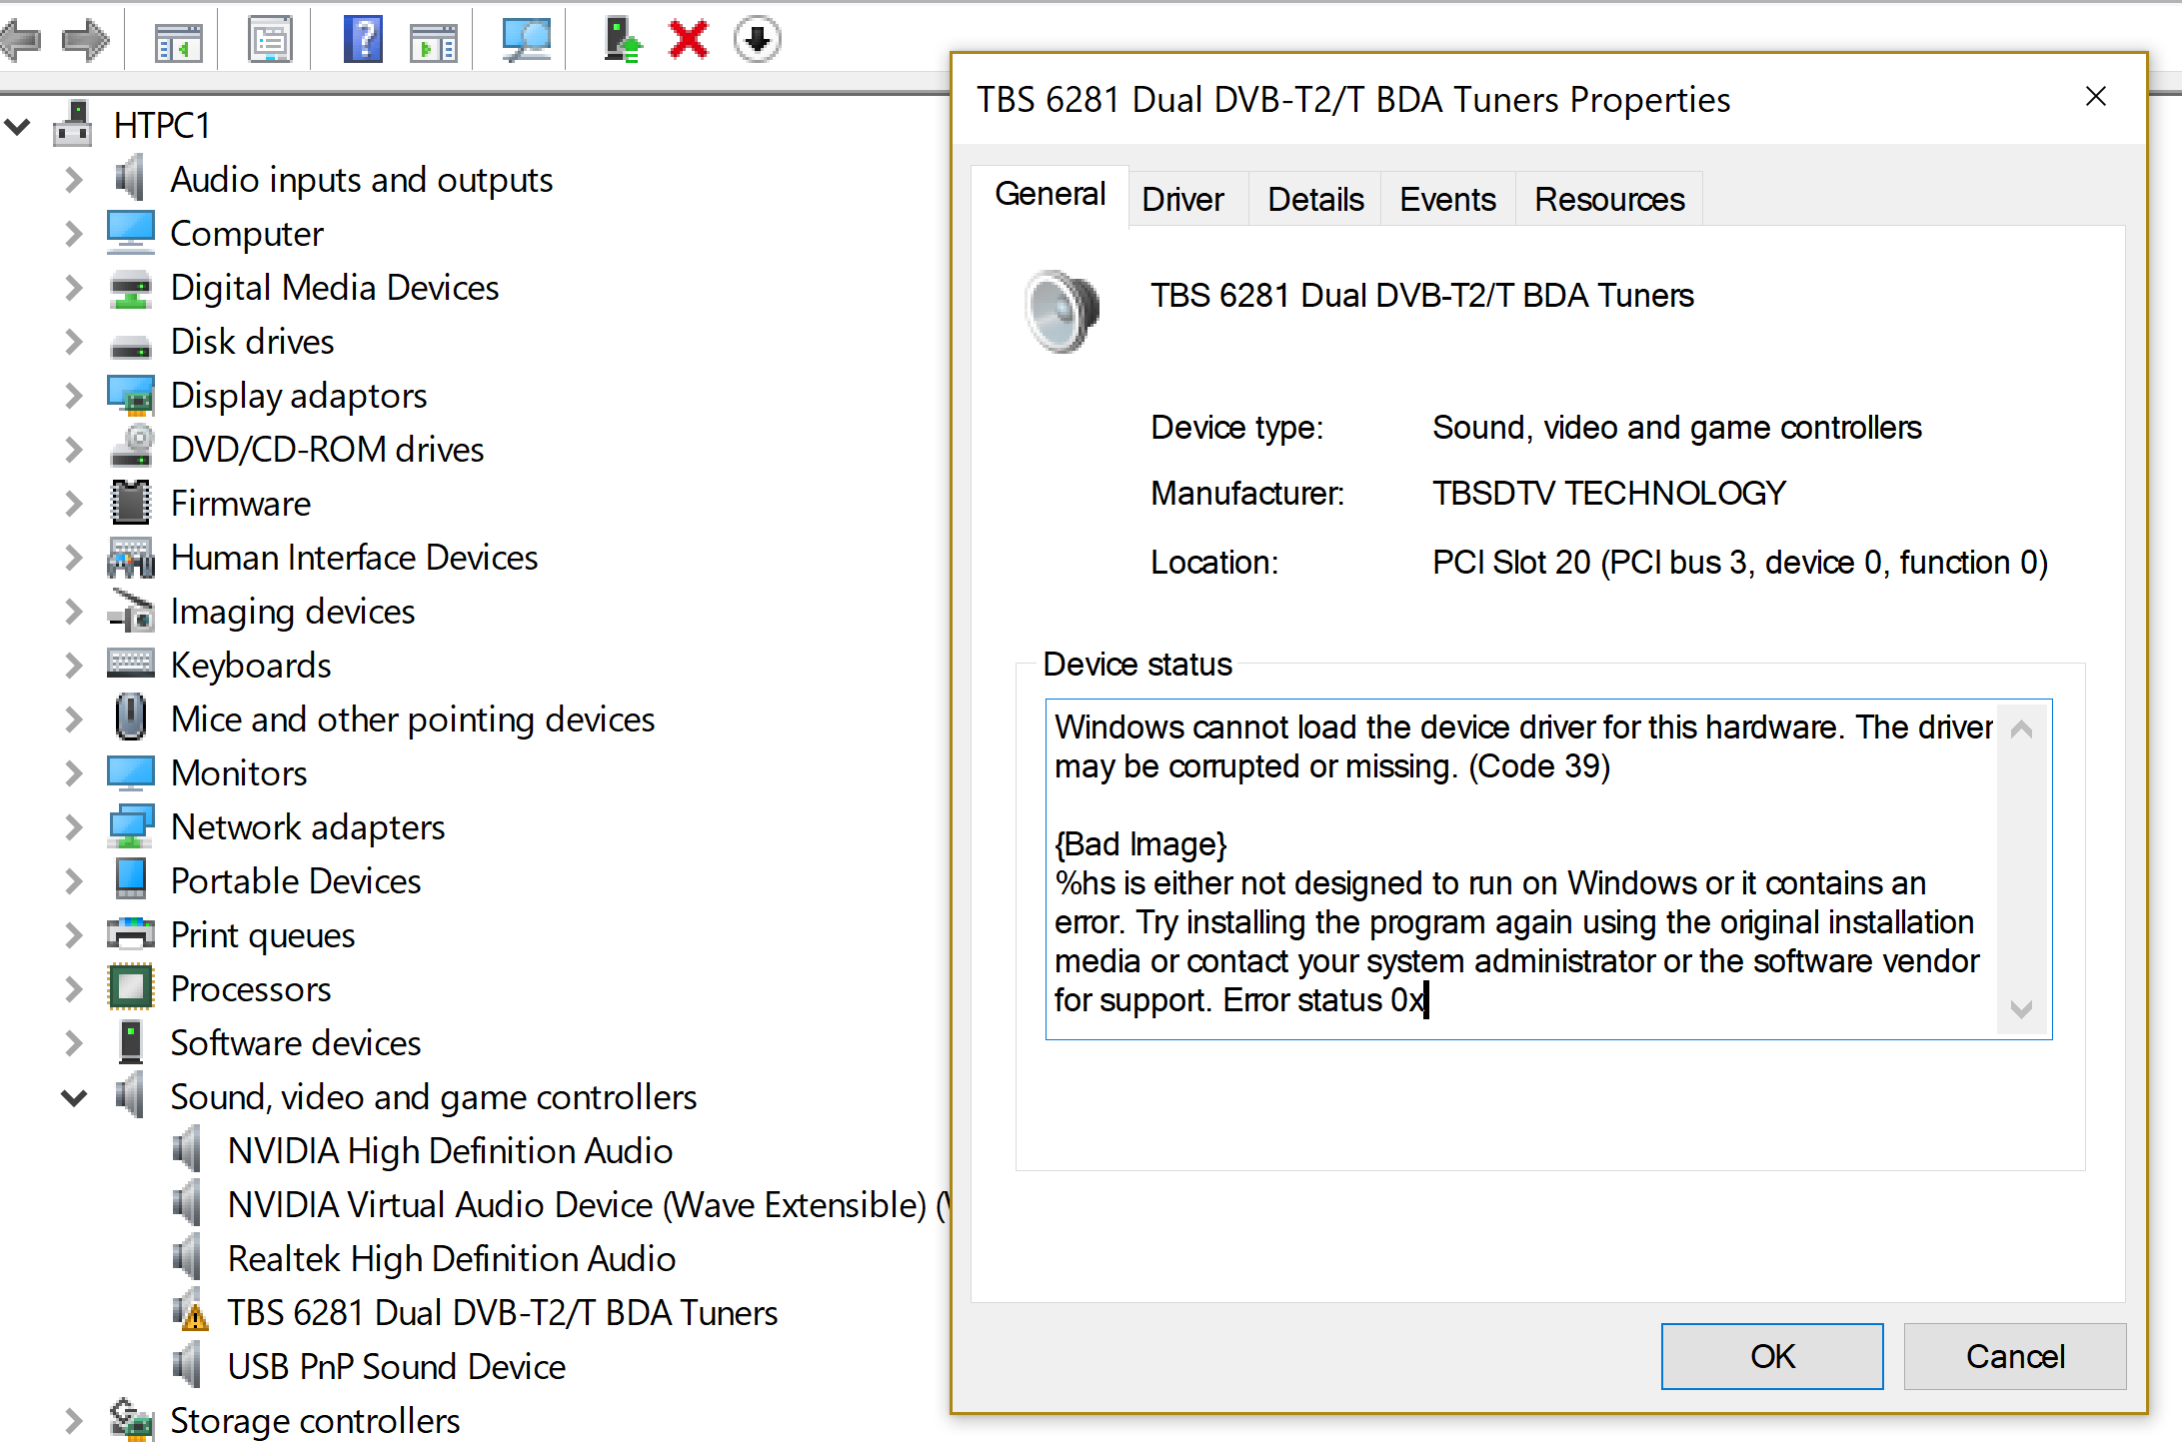Expand the Display adaptors category

click(74, 396)
